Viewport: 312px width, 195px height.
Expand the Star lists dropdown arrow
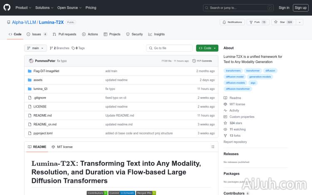coord(300,22)
